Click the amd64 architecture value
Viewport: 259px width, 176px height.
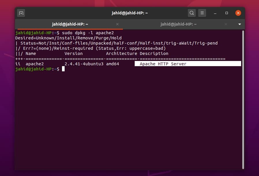pyautogui.click(x=112, y=64)
